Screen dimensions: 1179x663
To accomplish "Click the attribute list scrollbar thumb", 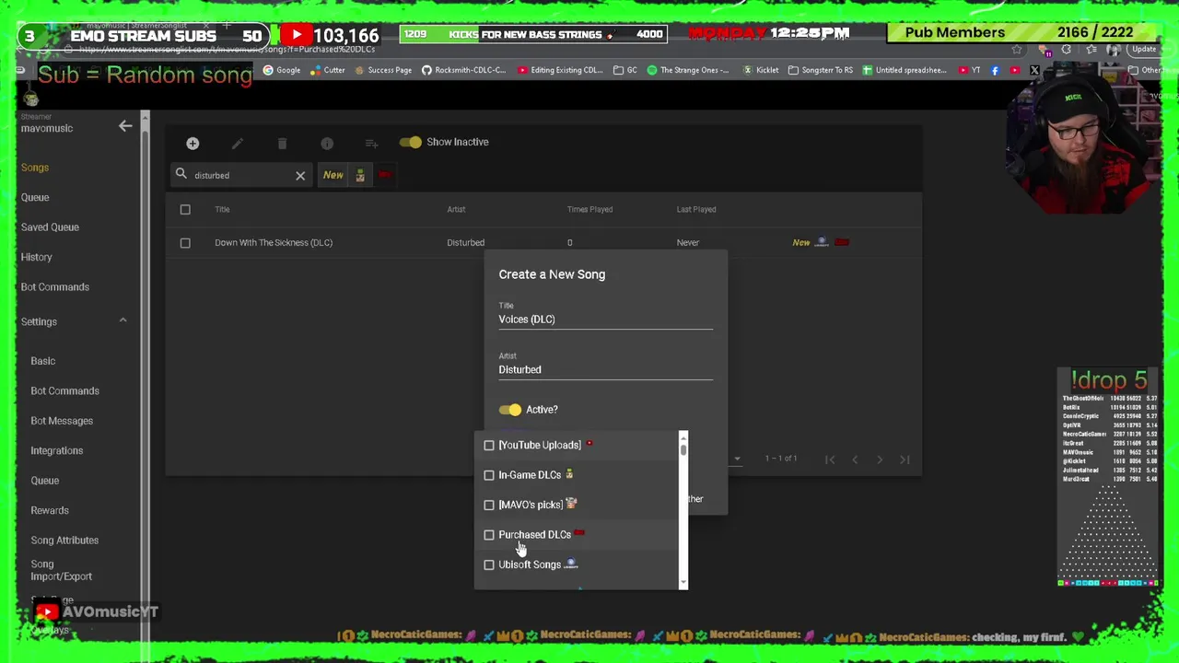I will 683,449.
